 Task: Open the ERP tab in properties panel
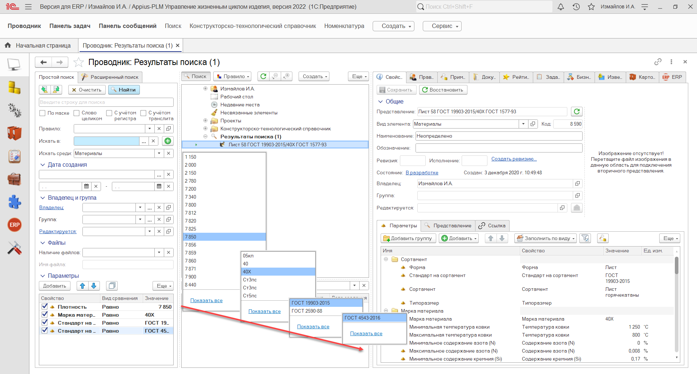pos(673,77)
